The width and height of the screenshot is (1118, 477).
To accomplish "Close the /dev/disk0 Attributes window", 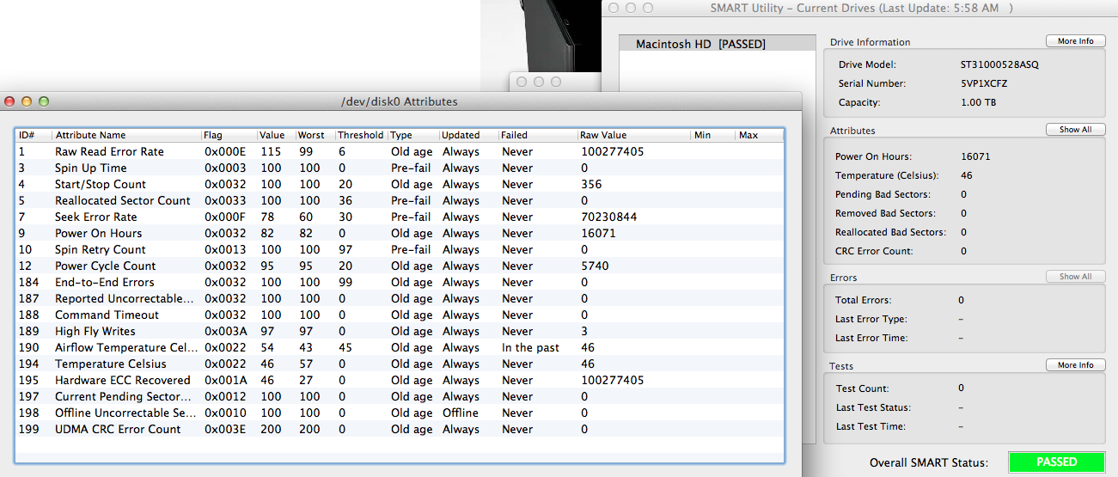I will [10, 101].
